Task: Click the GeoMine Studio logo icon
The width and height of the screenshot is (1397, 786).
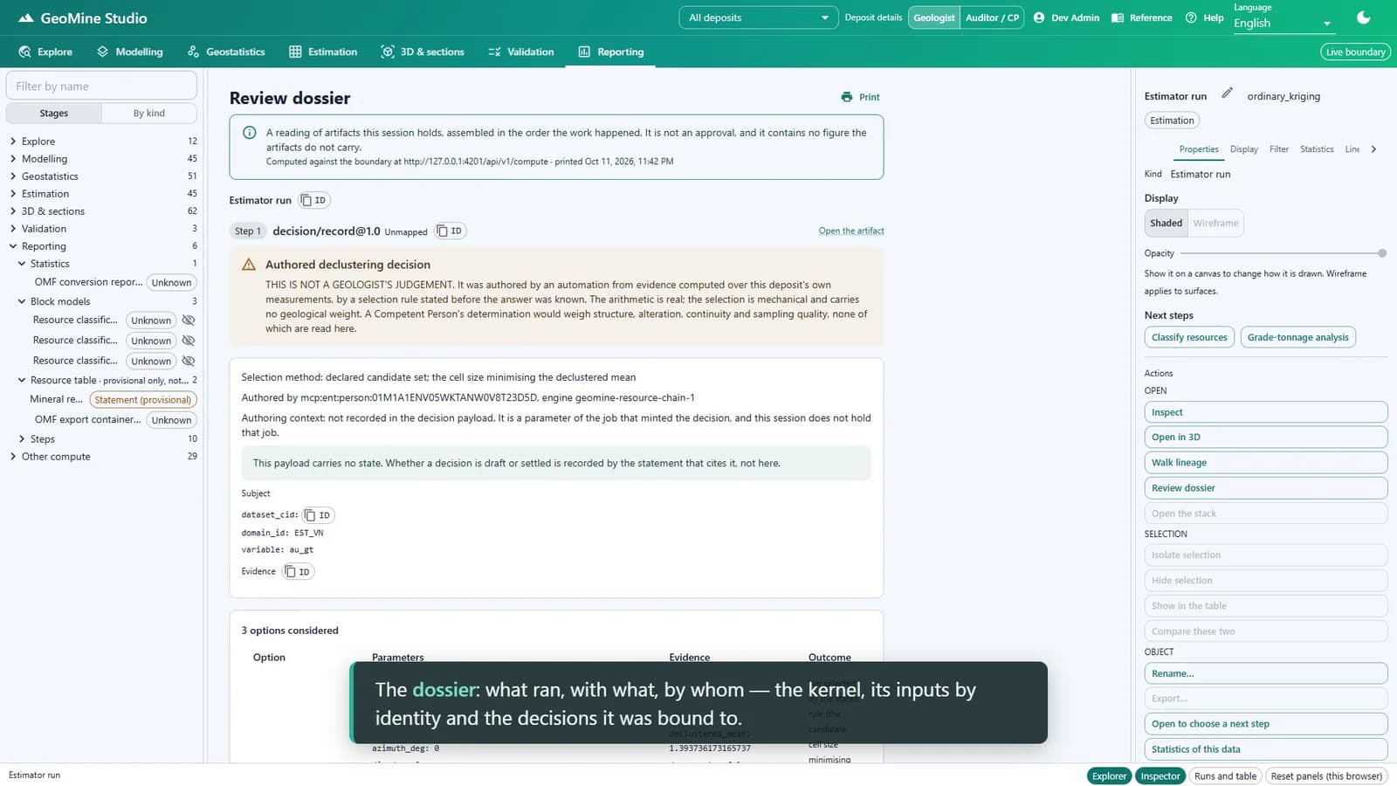Action: pos(26,17)
